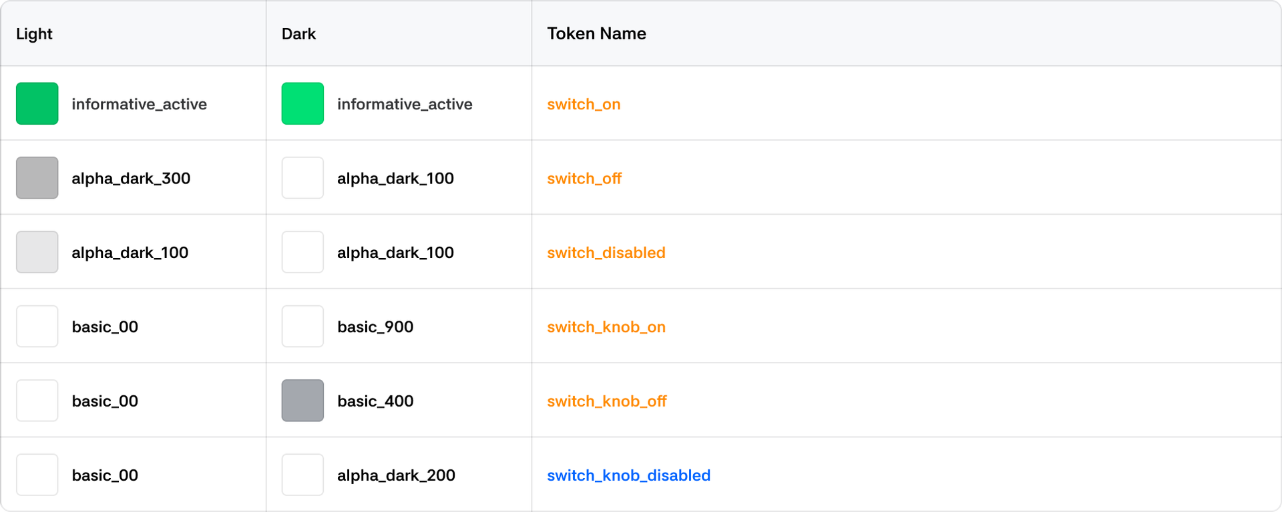The width and height of the screenshot is (1282, 512).
Task: Open the switch_on token link
Action: coord(584,104)
